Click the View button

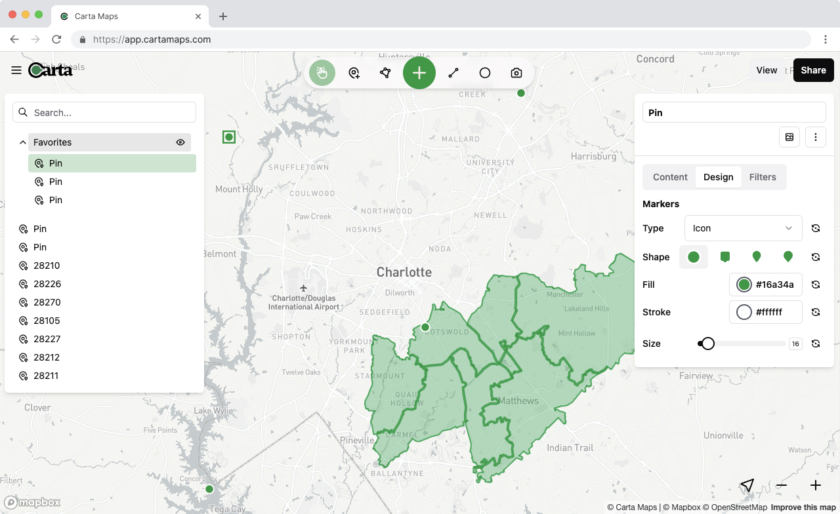(766, 70)
